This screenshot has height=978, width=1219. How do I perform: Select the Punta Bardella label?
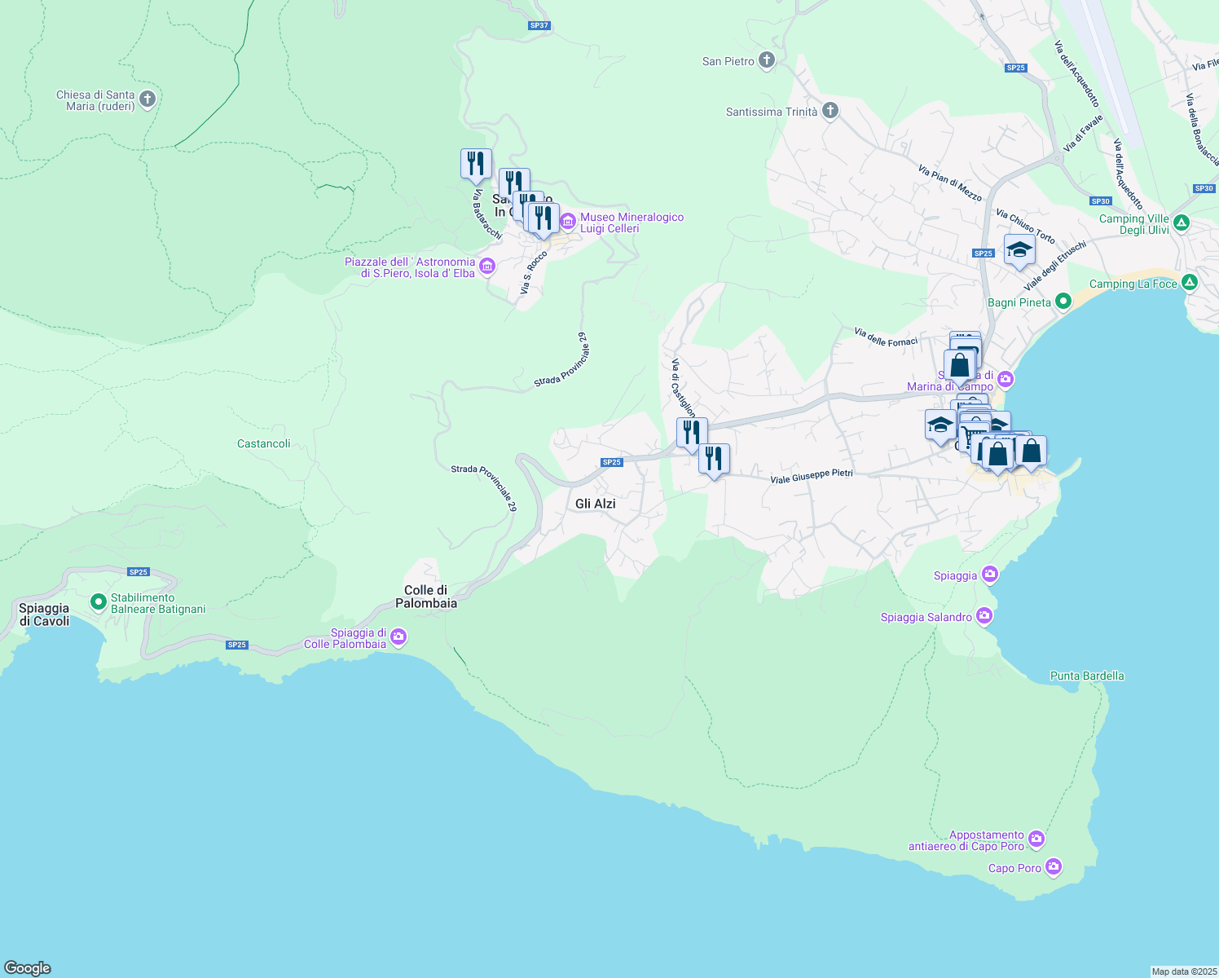[x=1087, y=676]
